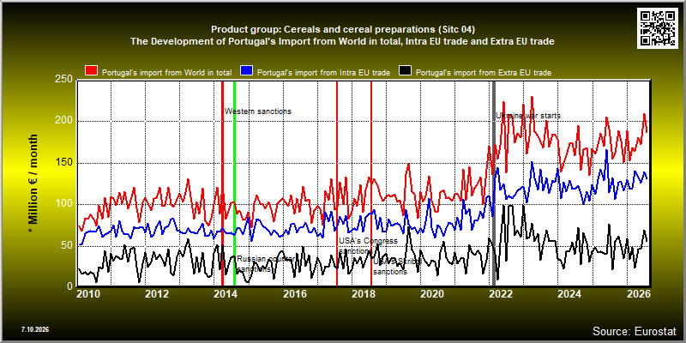Click the red vertical line at 2018
The height and width of the screenshot is (343, 686).
coord(371,184)
